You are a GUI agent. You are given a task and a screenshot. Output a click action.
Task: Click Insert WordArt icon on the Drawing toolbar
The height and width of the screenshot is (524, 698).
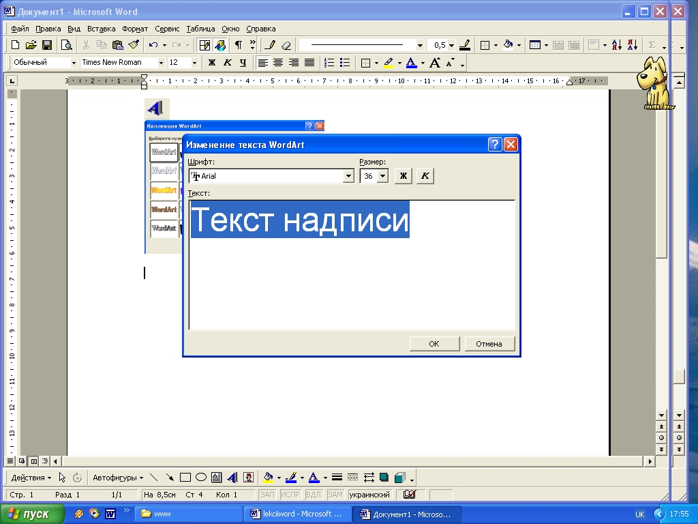click(232, 478)
